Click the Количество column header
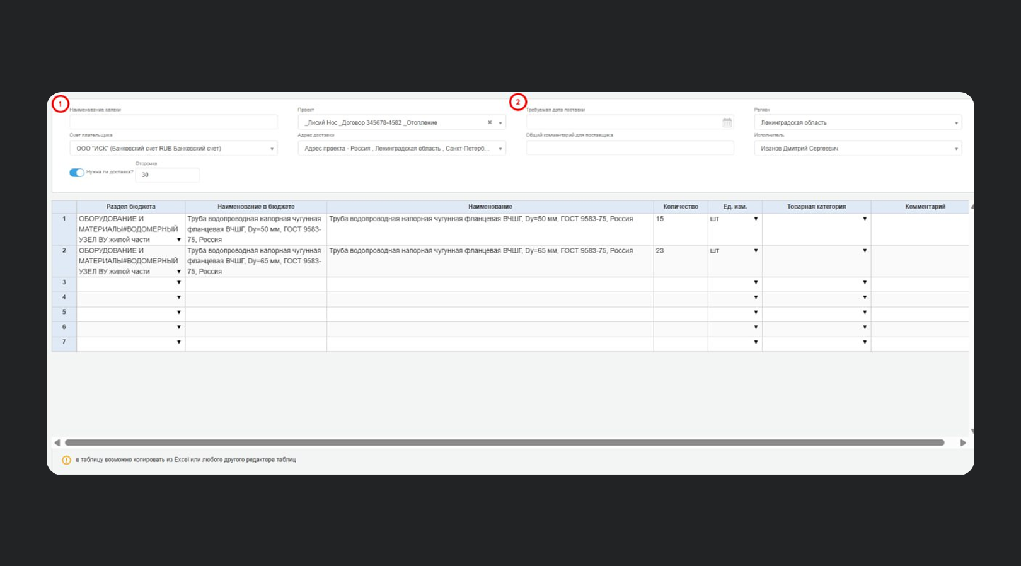This screenshot has height=566, width=1021. 681,207
